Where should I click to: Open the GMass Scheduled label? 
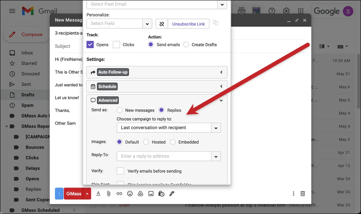[x=41, y=210]
